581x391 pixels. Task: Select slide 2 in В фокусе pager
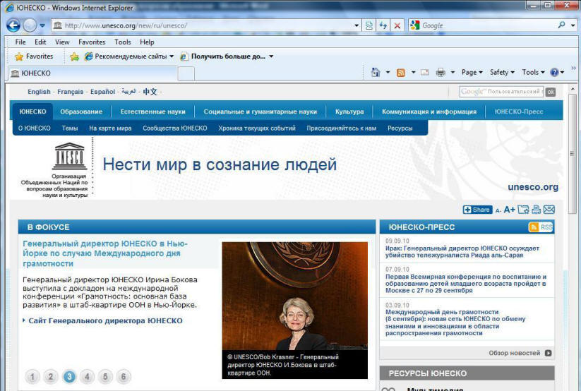coord(50,377)
